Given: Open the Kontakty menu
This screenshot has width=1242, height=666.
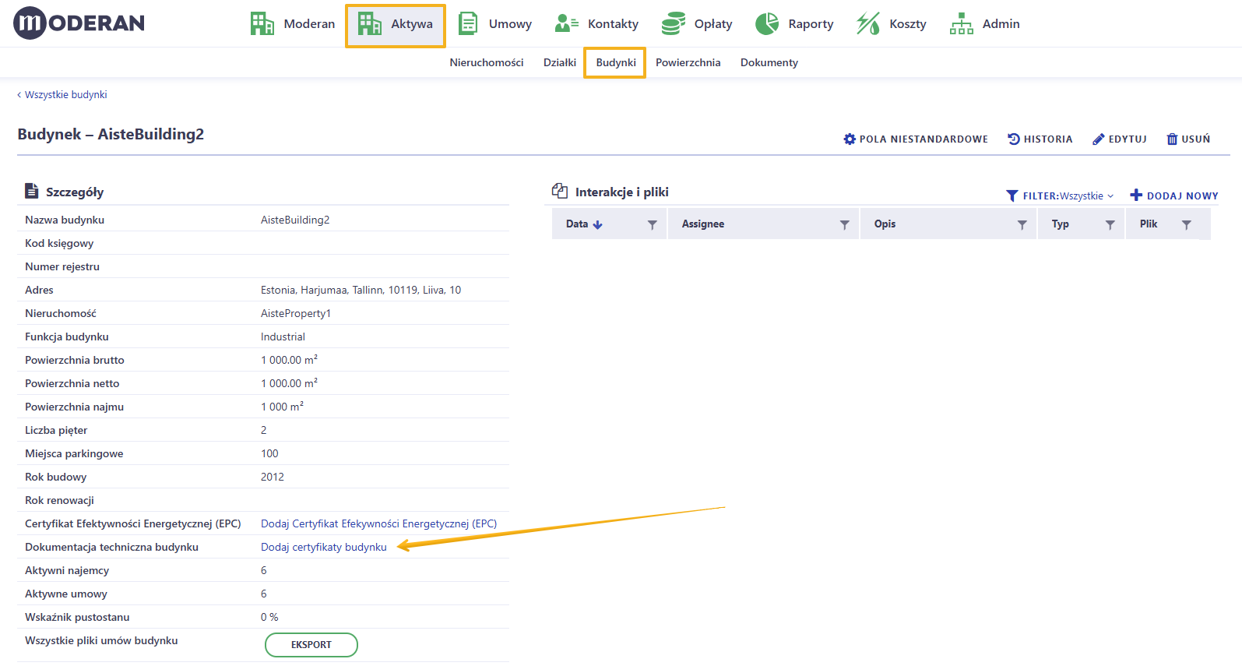Looking at the screenshot, I should (x=613, y=24).
